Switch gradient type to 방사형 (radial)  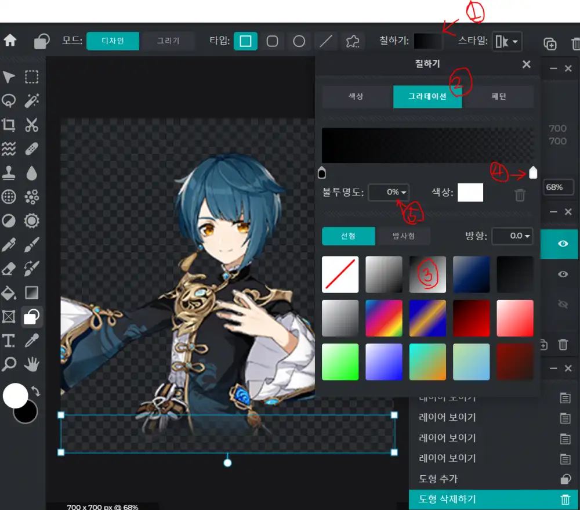coord(403,236)
